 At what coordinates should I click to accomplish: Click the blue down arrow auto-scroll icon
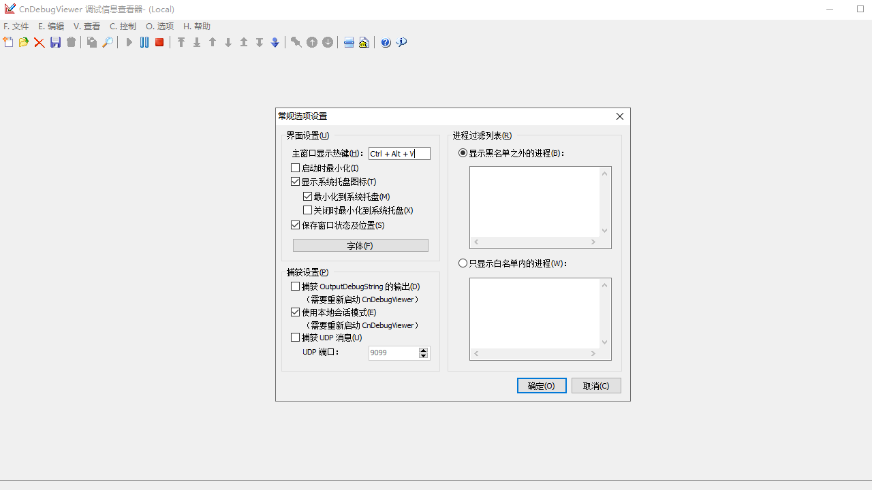tap(275, 42)
